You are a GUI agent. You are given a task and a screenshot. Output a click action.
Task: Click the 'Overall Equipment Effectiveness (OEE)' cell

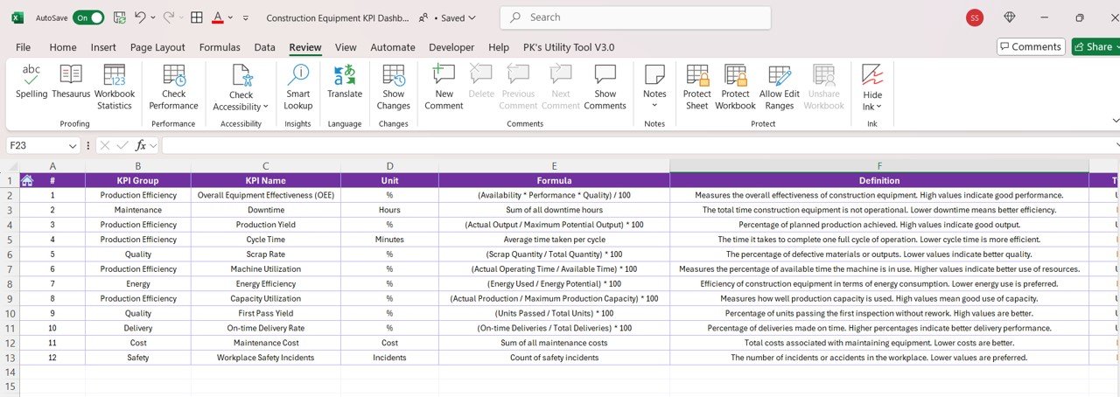tap(265, 195)
